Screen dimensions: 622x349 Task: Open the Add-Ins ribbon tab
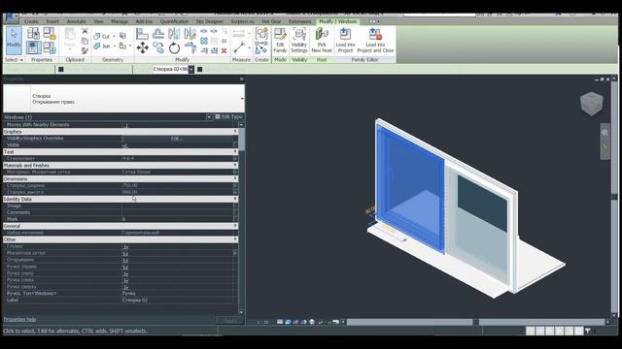tap(144, 21)
